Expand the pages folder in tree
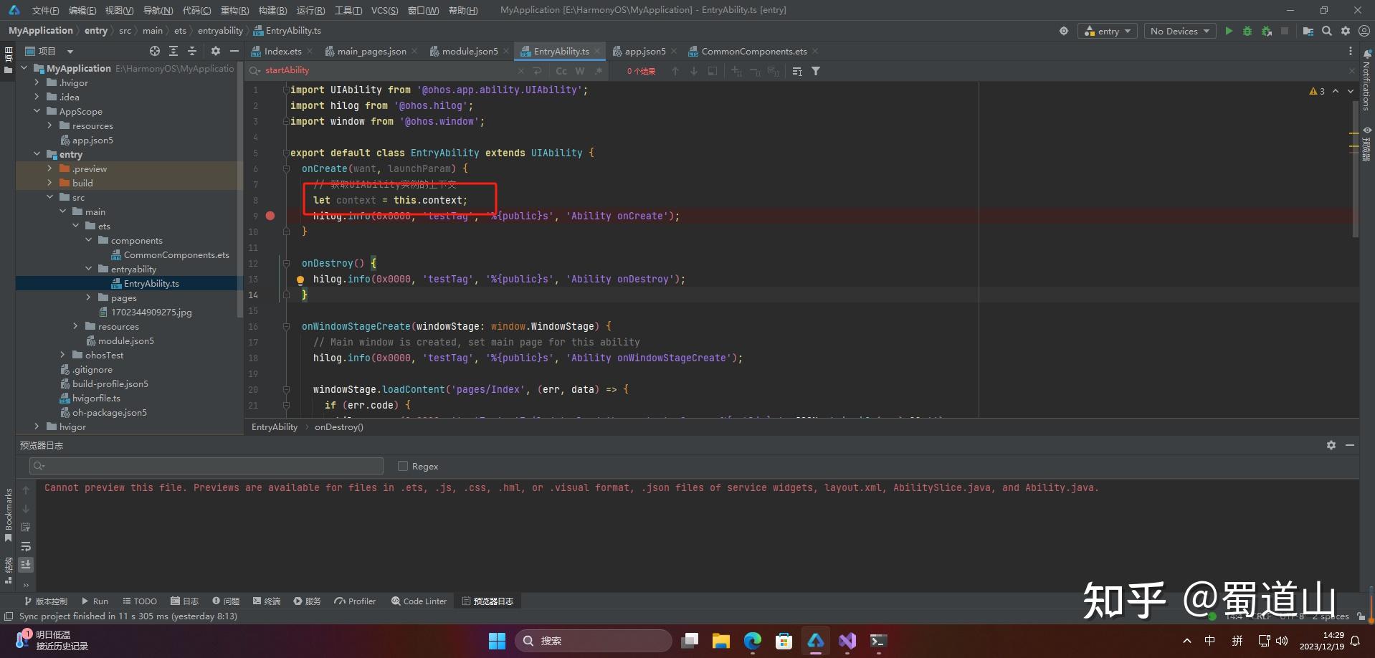 89,297
